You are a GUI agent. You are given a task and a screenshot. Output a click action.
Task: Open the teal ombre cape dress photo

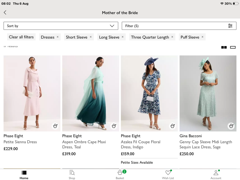(x=91, y=93)
